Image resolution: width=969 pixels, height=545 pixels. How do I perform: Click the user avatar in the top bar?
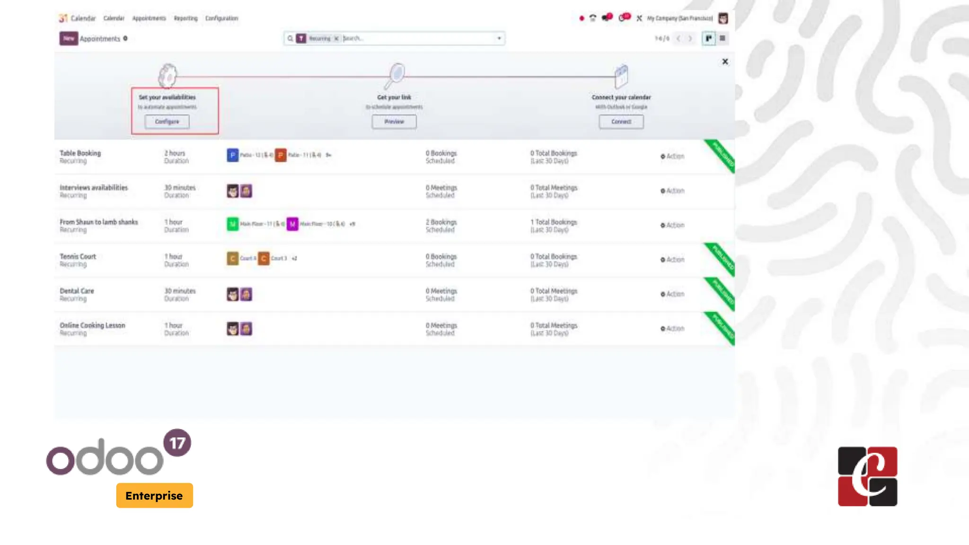coord(723,18)
